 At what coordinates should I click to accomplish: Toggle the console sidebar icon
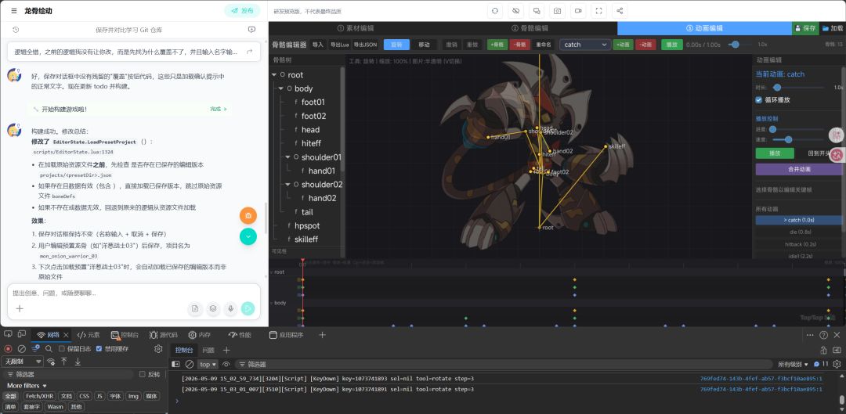point(176,365)
